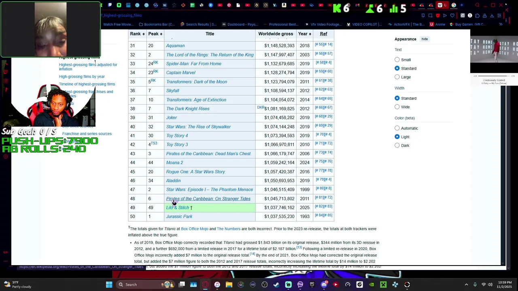Open Task View from the taskbar
This screenshot has width=518, height=291.
[182, 285]
